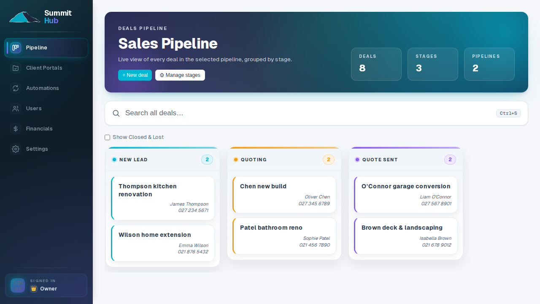Image resolution: width=540 pixels, height=304 pixels.
Task: Sign out using the gradient button
Action: click(x=18, y=285)
